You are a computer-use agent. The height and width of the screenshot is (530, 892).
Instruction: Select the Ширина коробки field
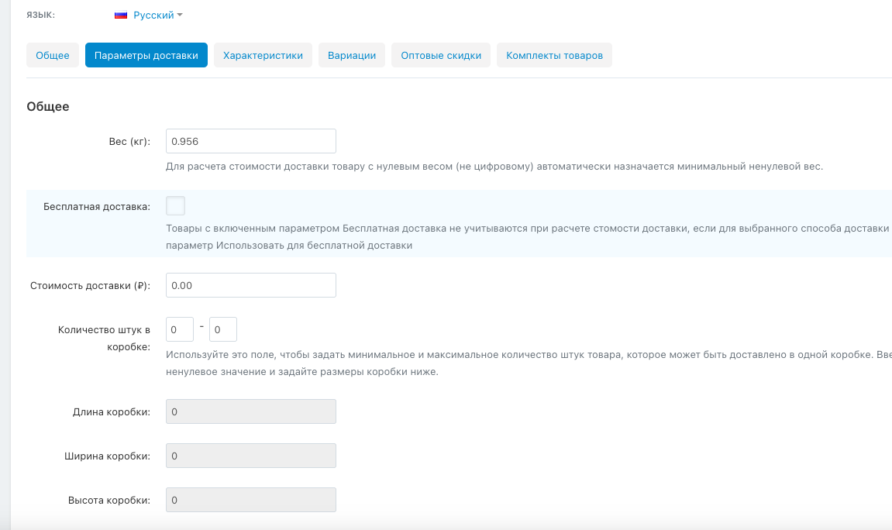(x=251, y=456)
